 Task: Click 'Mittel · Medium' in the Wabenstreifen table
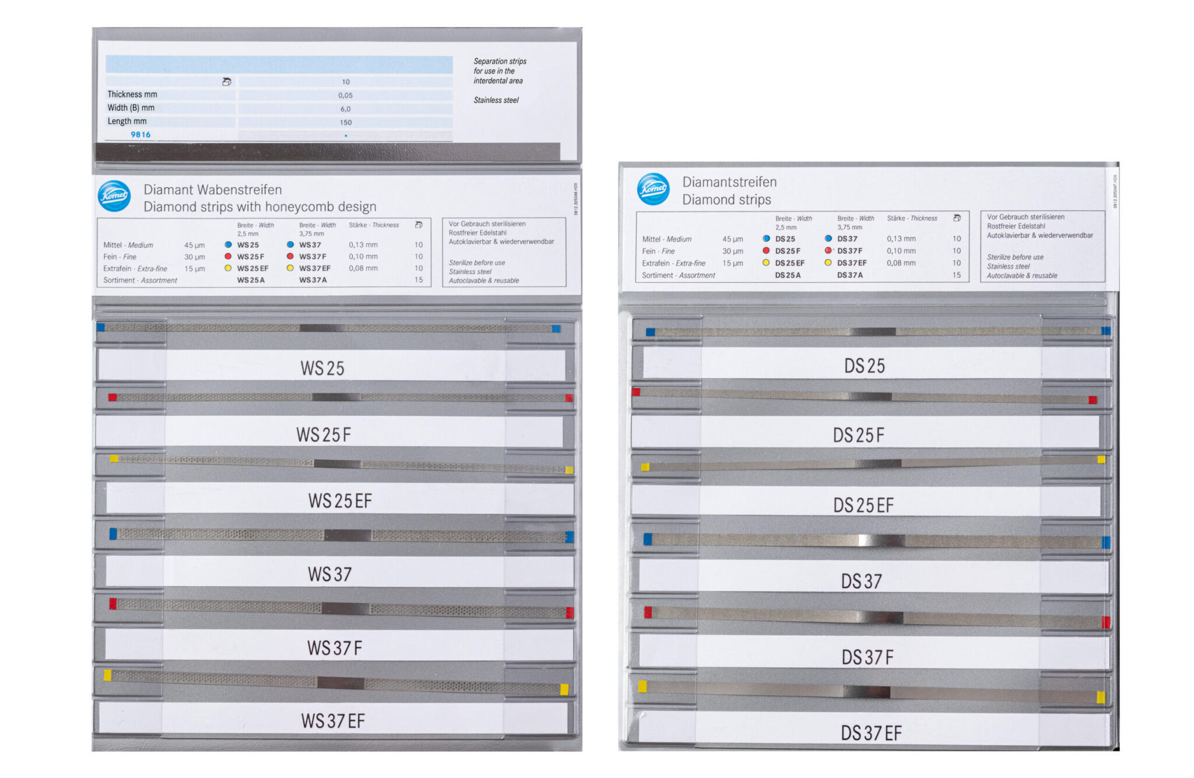pyautogui.click(x=128, y=246)
